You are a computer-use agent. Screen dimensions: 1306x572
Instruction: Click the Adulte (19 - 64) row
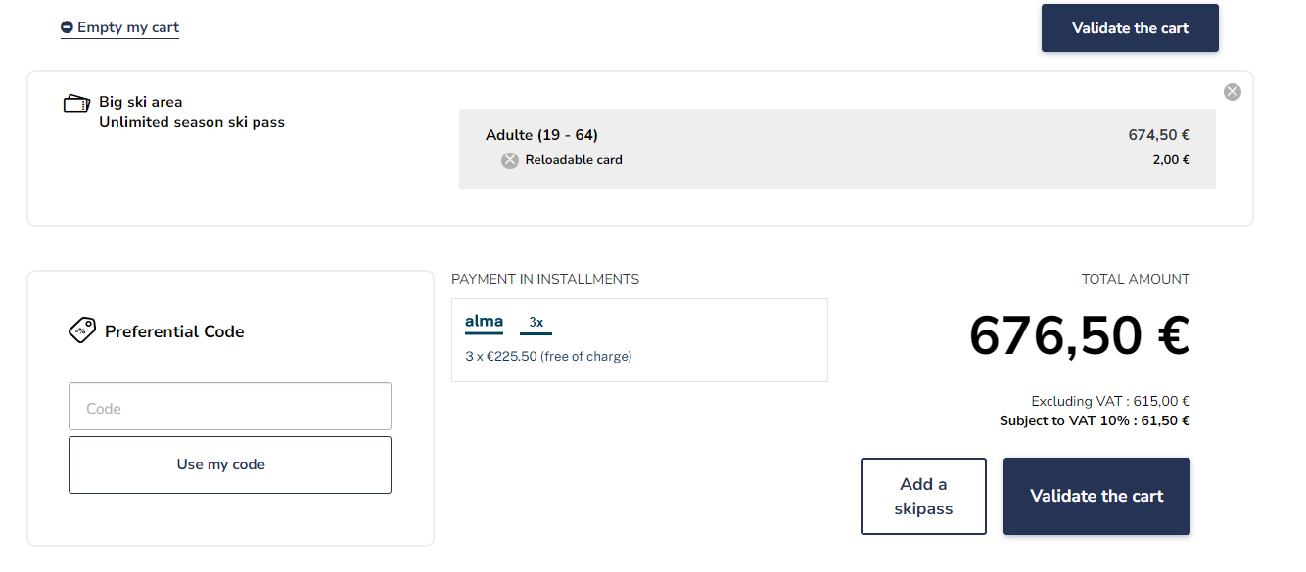[x=837, y=135]
